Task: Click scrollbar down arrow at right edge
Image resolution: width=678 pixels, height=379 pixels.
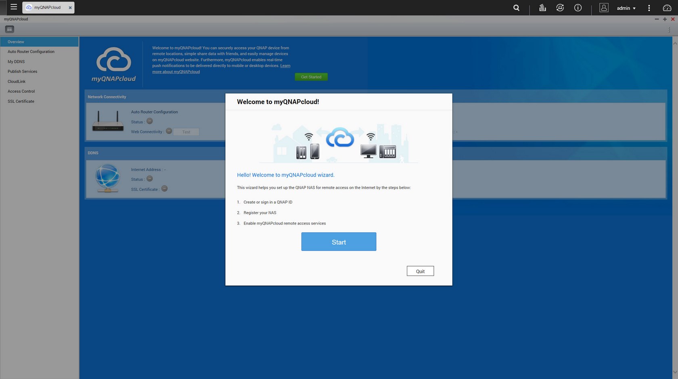Action: coord(675,373)
